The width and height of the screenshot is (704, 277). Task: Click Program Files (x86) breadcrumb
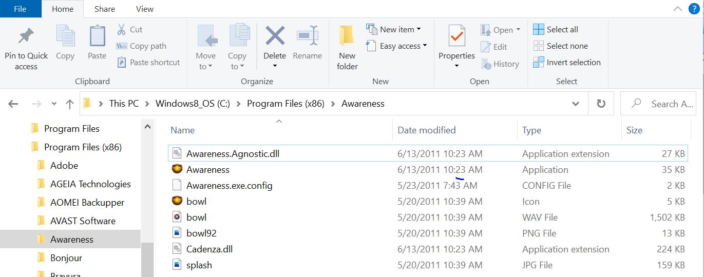(x=286, y=104)
